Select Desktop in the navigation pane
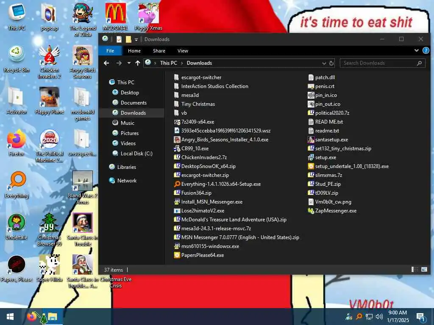Viewport: 434px width, 325px height. 130,93
